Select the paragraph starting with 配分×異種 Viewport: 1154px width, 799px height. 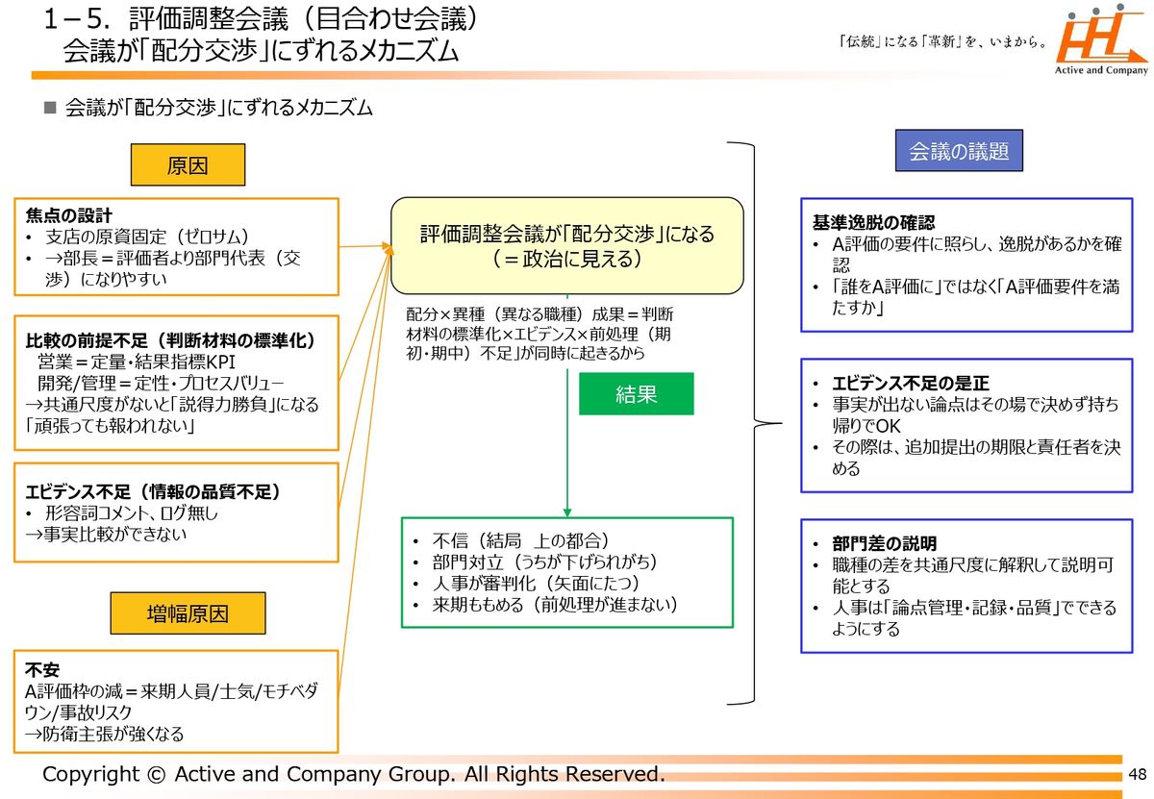(x=540, y=334)
